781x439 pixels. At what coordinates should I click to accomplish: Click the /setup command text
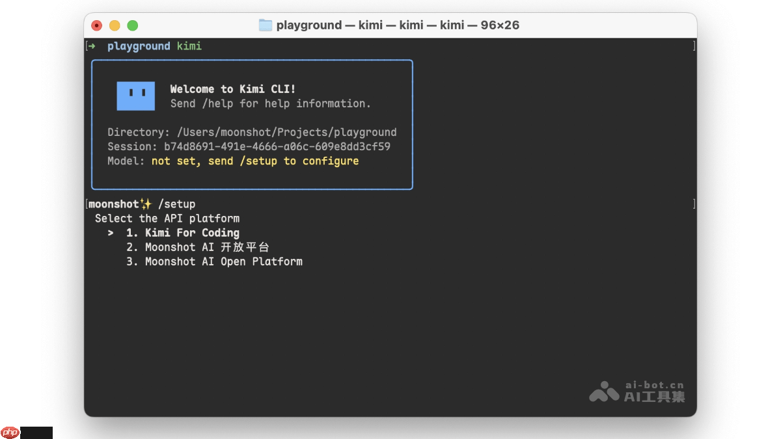(176, 204)
